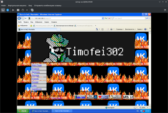Open the IE Правка menu
This screenshot has width=168, height=113.
point(26,22)
